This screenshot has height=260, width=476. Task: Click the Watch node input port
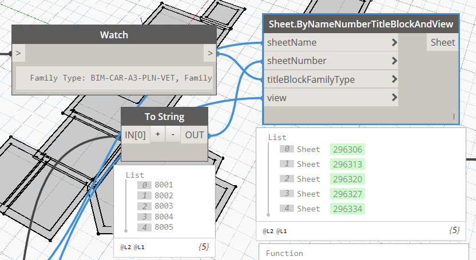tap(18, 54)
